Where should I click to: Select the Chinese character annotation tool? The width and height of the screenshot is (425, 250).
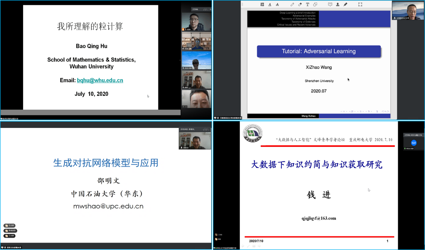click(x=262, y=5)
